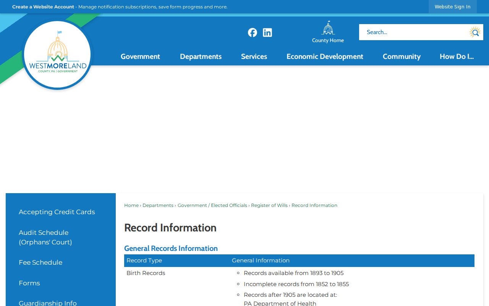
Task: Click the Record Information page title
Action: [x=170, y=228]
